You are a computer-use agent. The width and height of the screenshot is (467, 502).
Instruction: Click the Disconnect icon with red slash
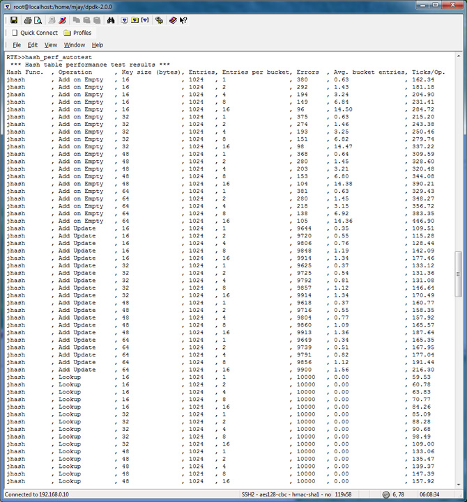coord(63,20)
